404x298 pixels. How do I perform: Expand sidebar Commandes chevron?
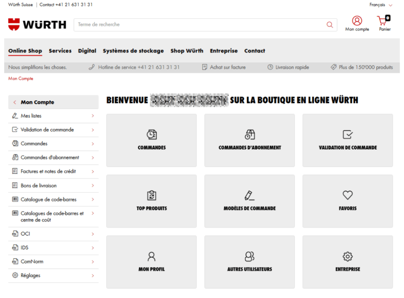[x=93, y=144]
